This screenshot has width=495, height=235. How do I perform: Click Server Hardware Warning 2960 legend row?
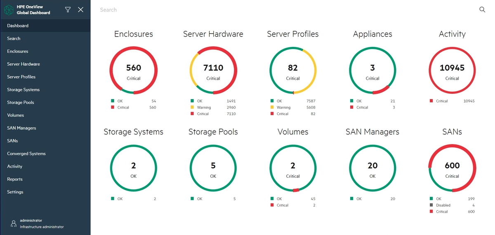(x=213, y=107)
